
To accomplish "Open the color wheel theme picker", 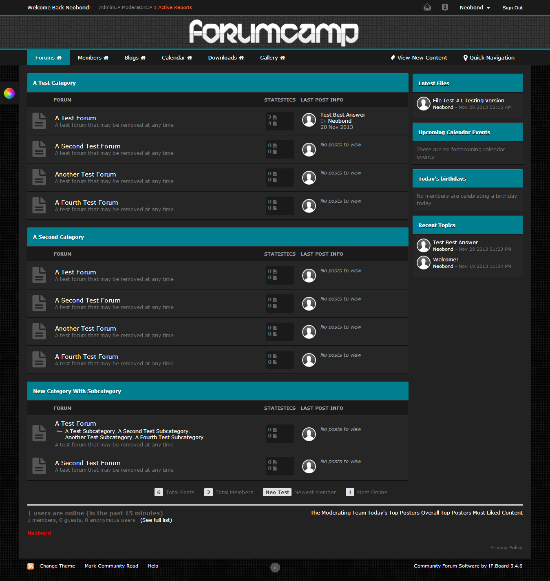I will 9,93.
